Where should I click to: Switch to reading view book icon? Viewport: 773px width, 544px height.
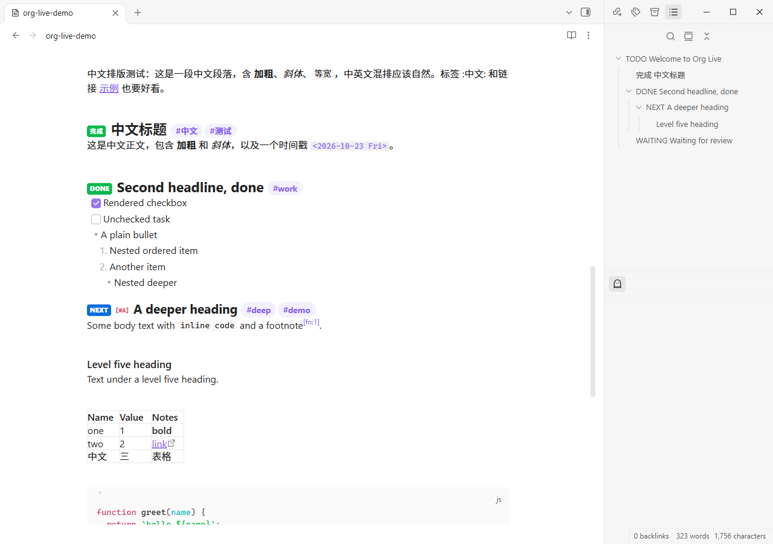point(571,36)
